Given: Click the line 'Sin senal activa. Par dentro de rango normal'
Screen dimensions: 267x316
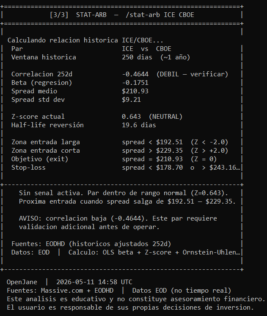Looking at the screenshot, I should coord(124,193).
